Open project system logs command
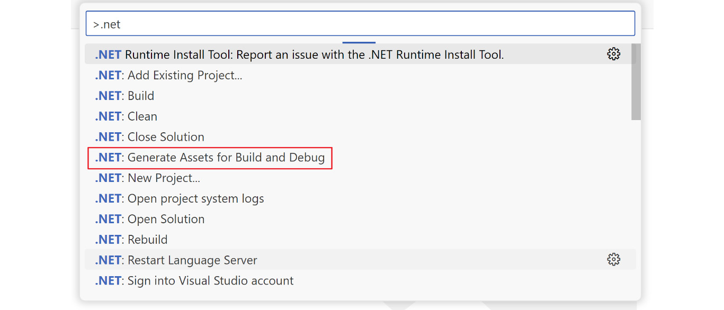The width and height of the screenshot is (724, 310). pos(360,198)
